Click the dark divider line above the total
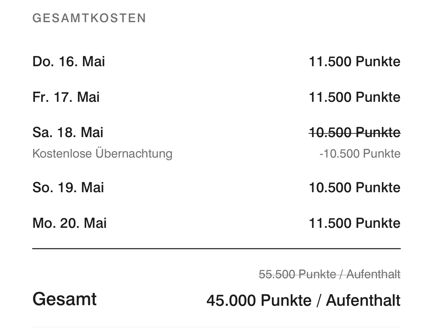This screenshot has height=332, width=433. click(216, 249)
